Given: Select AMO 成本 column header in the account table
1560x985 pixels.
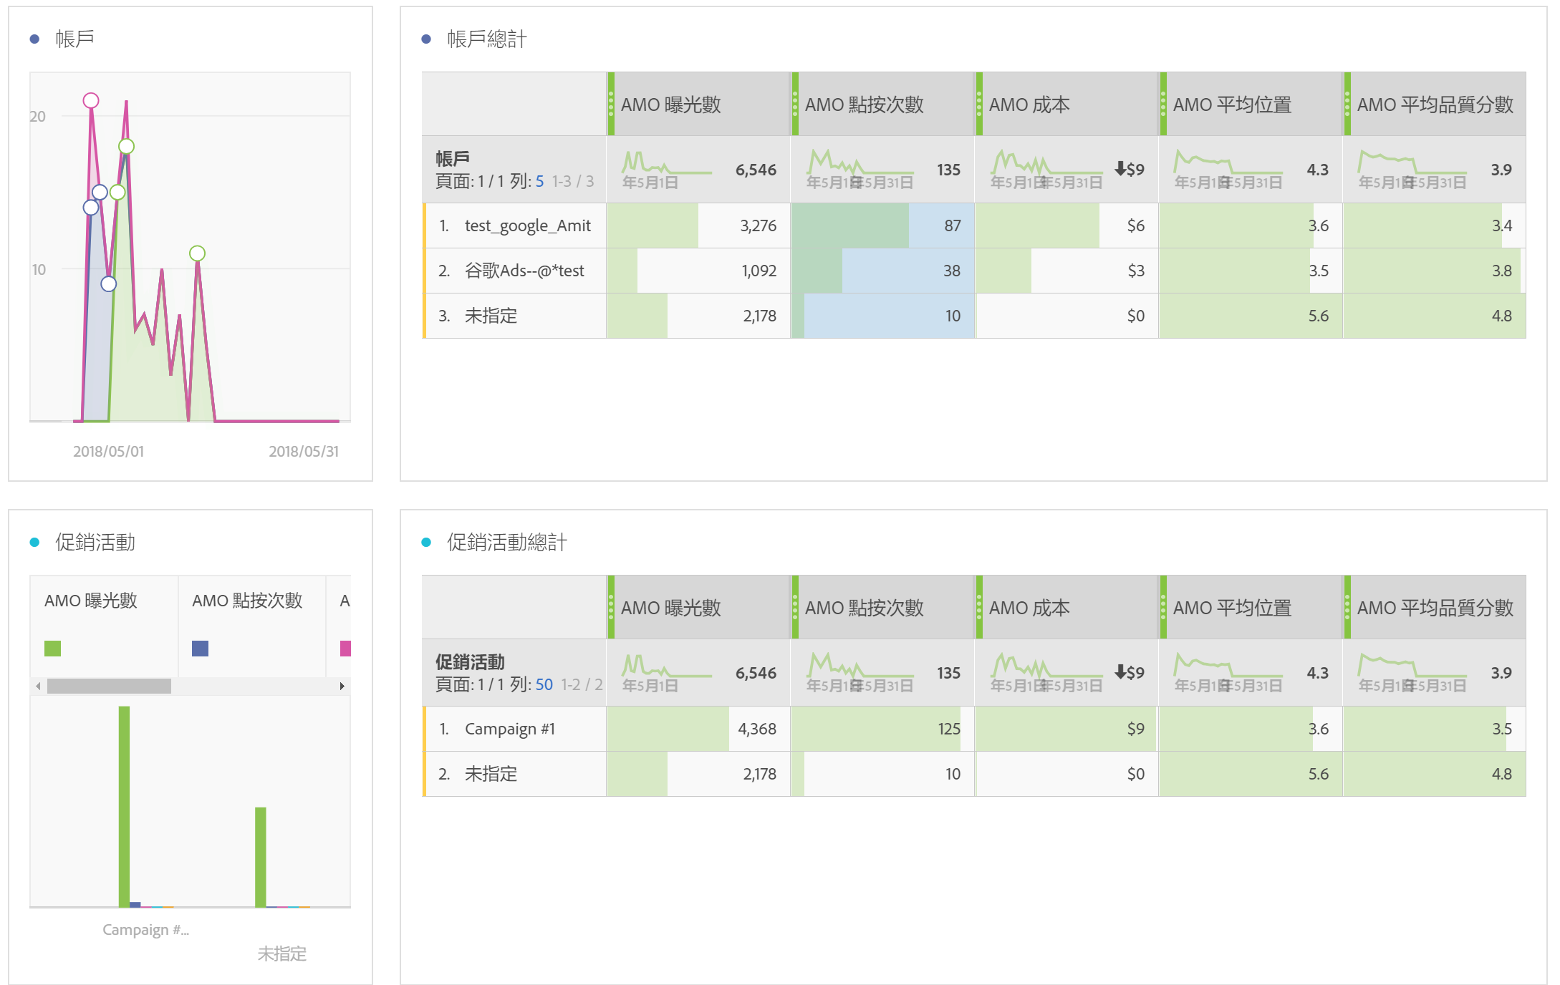Looking at the screenshot, I should (x=1029, y=105).
